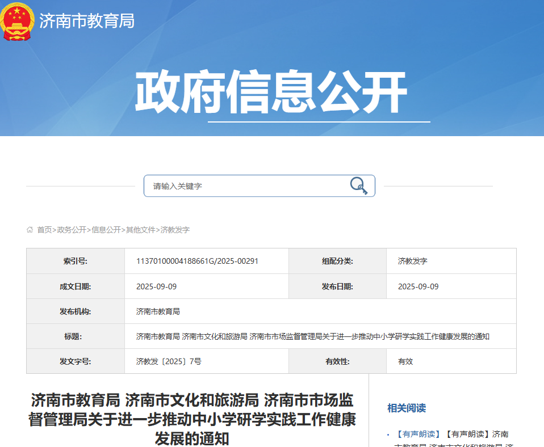Click the 有效 validity value

[x=405, y=361]
